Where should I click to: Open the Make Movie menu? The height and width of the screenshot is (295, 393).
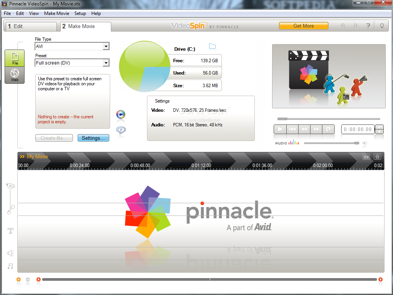[x=57, y=13]
